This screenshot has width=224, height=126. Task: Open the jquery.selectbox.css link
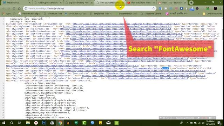tap(130, 58)
